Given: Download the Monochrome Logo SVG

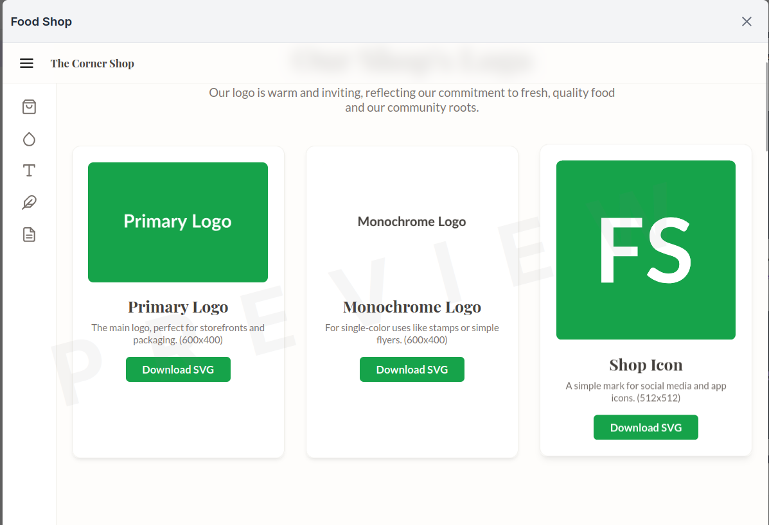Looking at the screenshot, I should click(412, 370).
